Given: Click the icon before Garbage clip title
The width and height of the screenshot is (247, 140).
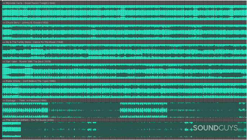Looking at the screenshot, I should click(x=4, y=101).
